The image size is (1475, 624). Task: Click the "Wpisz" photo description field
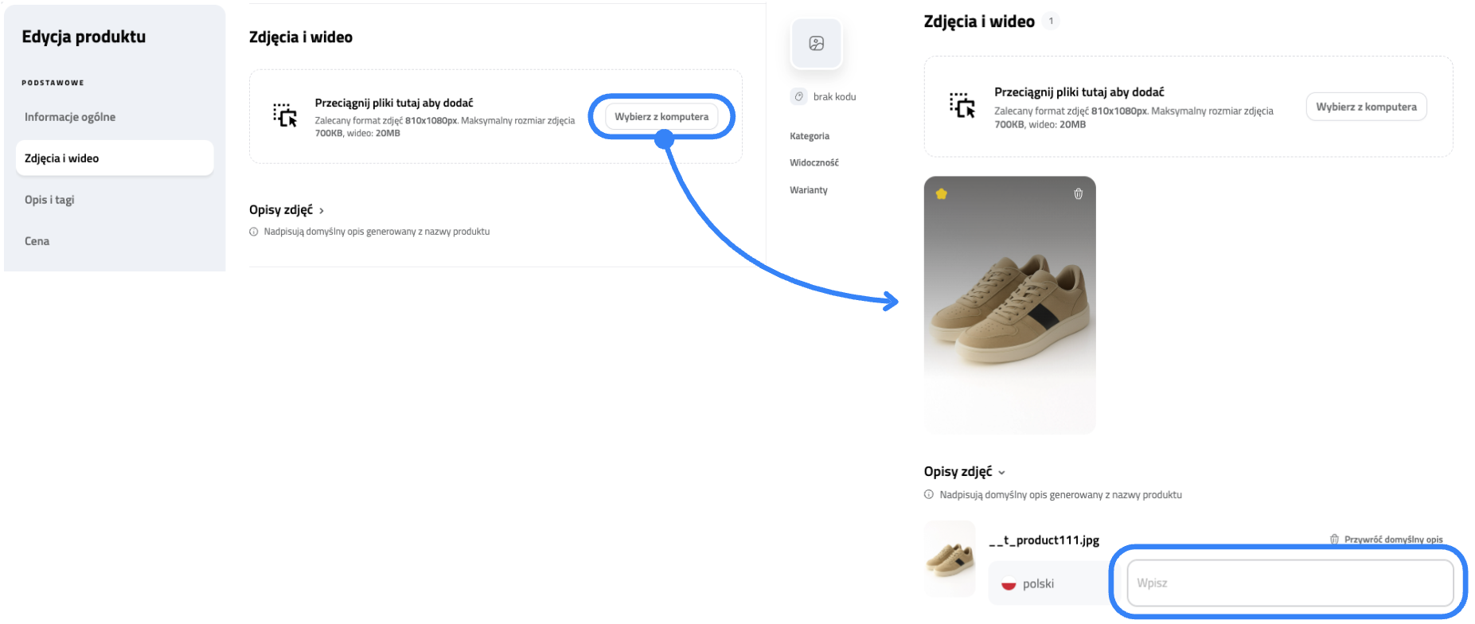coord(1290,583)
